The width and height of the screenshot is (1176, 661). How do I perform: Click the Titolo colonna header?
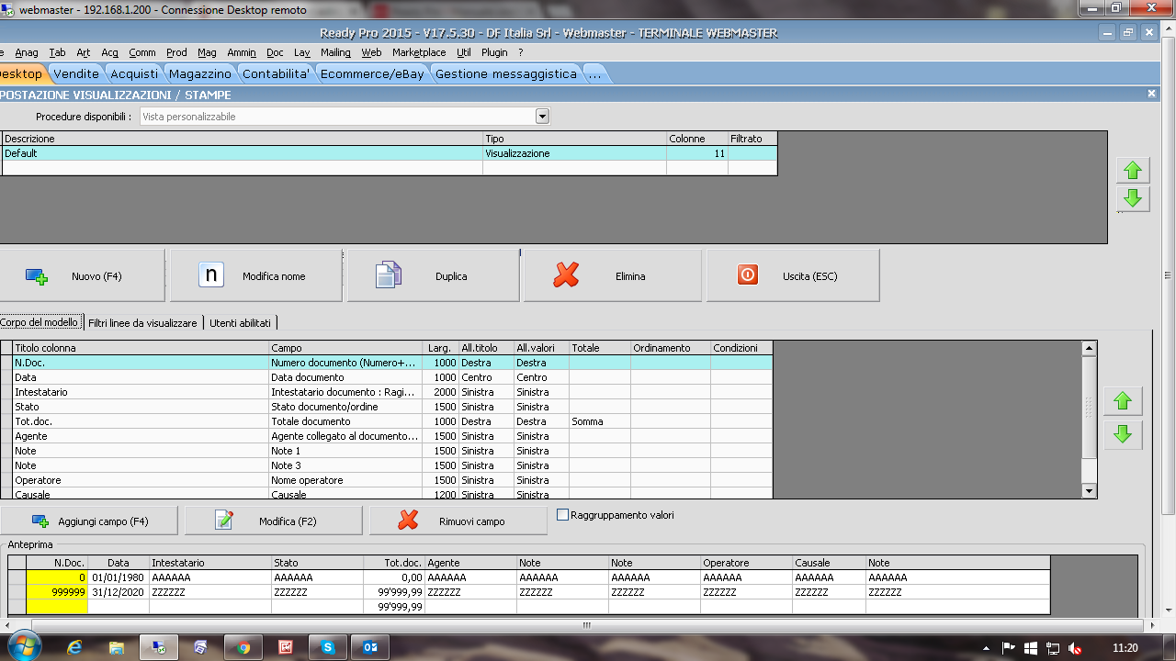click(x=141, y=348)
